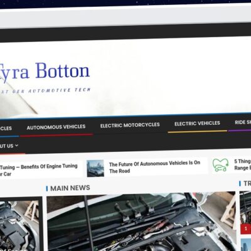Open The Future Of Autonomous Vehicles article
Screen dimensions: 251x251
click(x=154, y=167)
